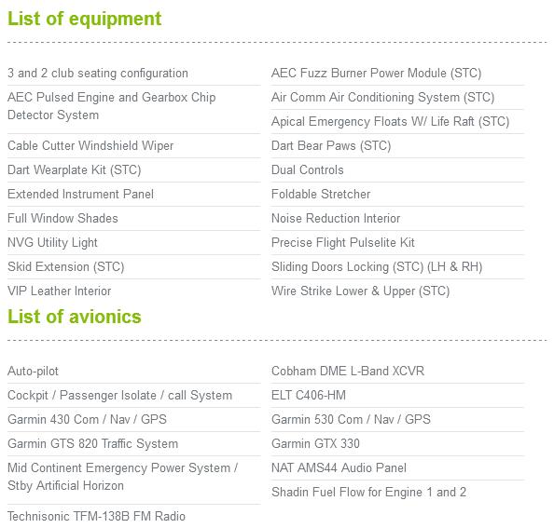Click Cobham DME L-Band XCVR item

point(348,371)
